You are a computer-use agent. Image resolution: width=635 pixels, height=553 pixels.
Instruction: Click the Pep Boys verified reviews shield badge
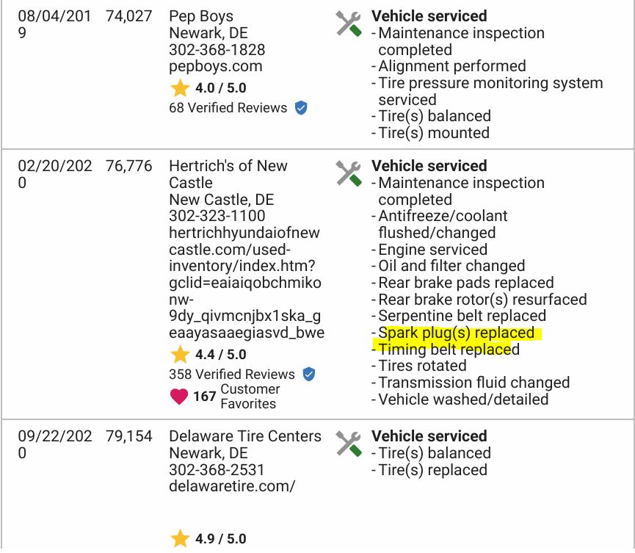pyautogui.click(x=301, y=108)
